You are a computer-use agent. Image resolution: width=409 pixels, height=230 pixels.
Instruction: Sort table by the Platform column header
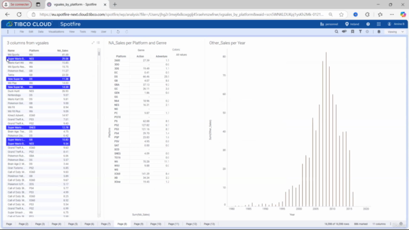point(34,50)
